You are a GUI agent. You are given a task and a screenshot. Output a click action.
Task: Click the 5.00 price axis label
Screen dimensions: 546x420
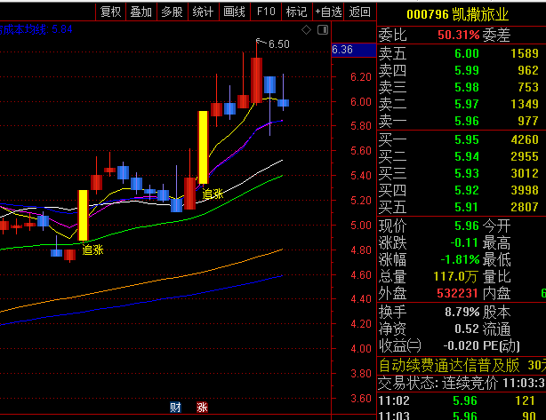(361, 226)
